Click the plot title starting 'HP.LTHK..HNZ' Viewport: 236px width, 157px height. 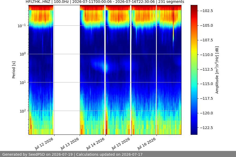[105, 2]
